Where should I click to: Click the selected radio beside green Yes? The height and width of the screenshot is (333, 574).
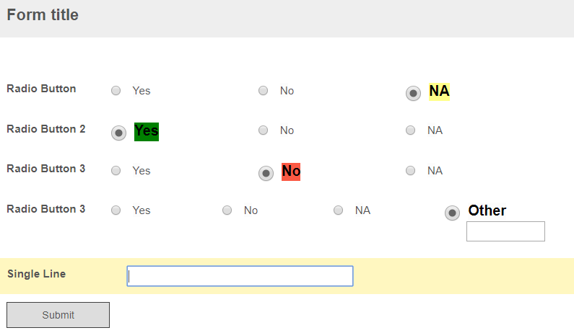pyautogui.click(x=118, y=133)
